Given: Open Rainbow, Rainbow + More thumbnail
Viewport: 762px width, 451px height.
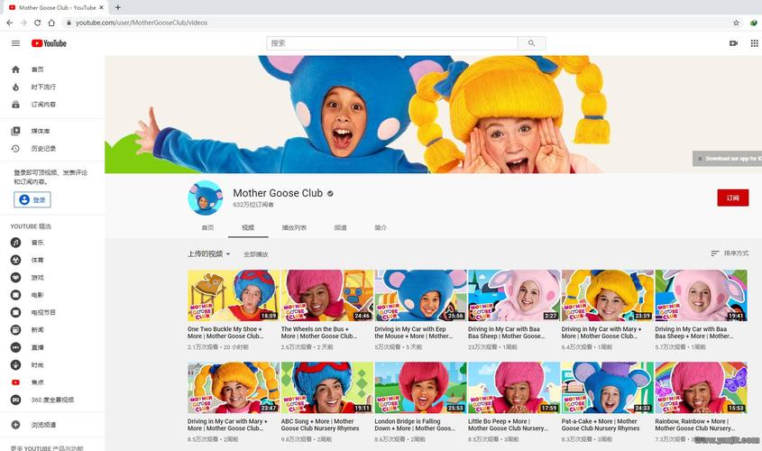Looking at the screenshot, I should [x=702, y=387].
